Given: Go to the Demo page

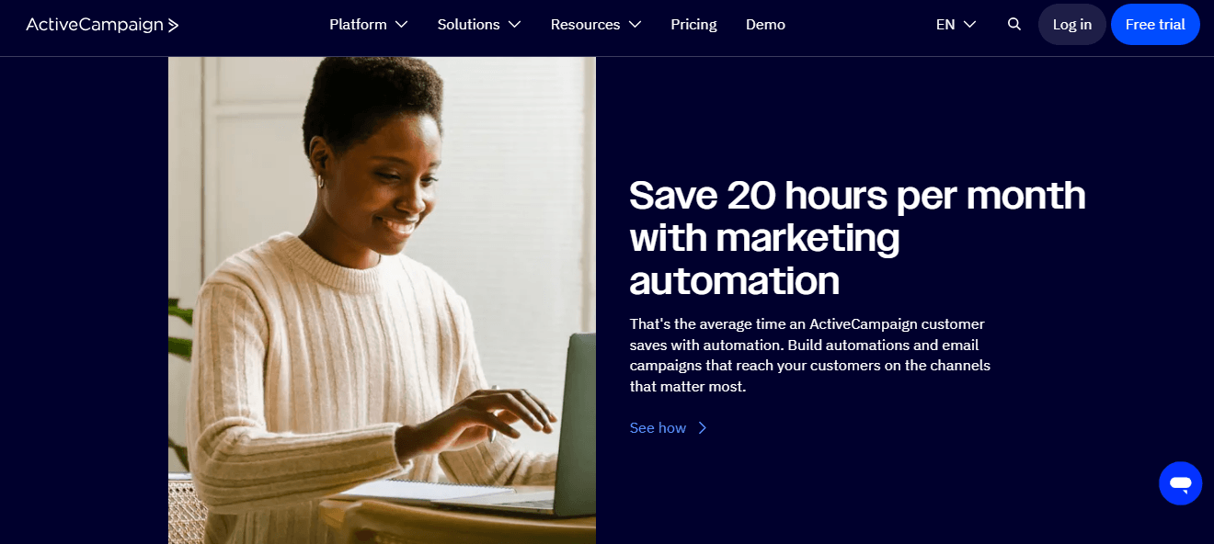Looking at the screenshot, I should coord(765,25).
